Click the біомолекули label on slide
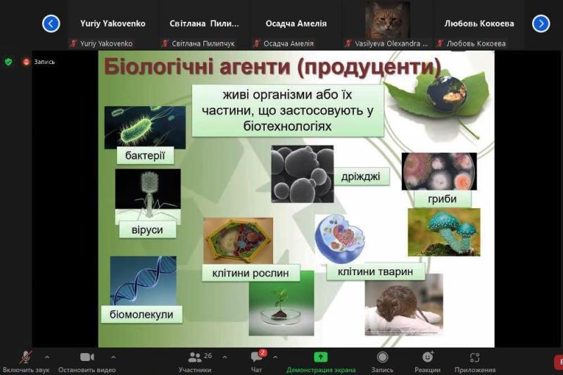563x375 pixels. tap(141, 314)
